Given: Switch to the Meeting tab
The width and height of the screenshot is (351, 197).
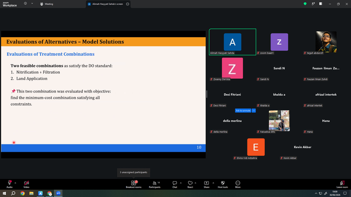Looking at the screenshot, I should (47, 4).
